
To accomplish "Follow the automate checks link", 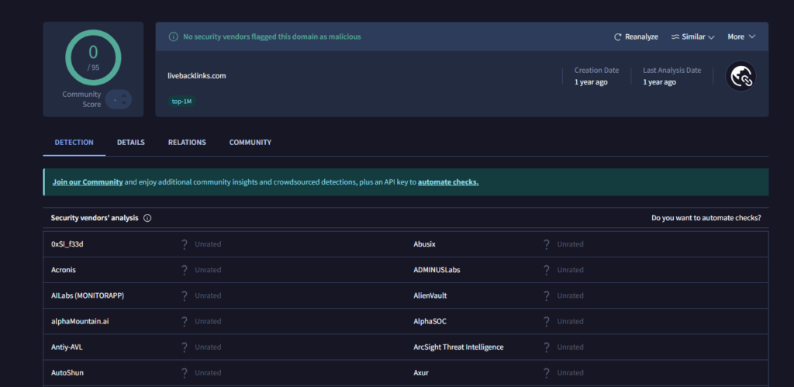I will click(448, 182).
